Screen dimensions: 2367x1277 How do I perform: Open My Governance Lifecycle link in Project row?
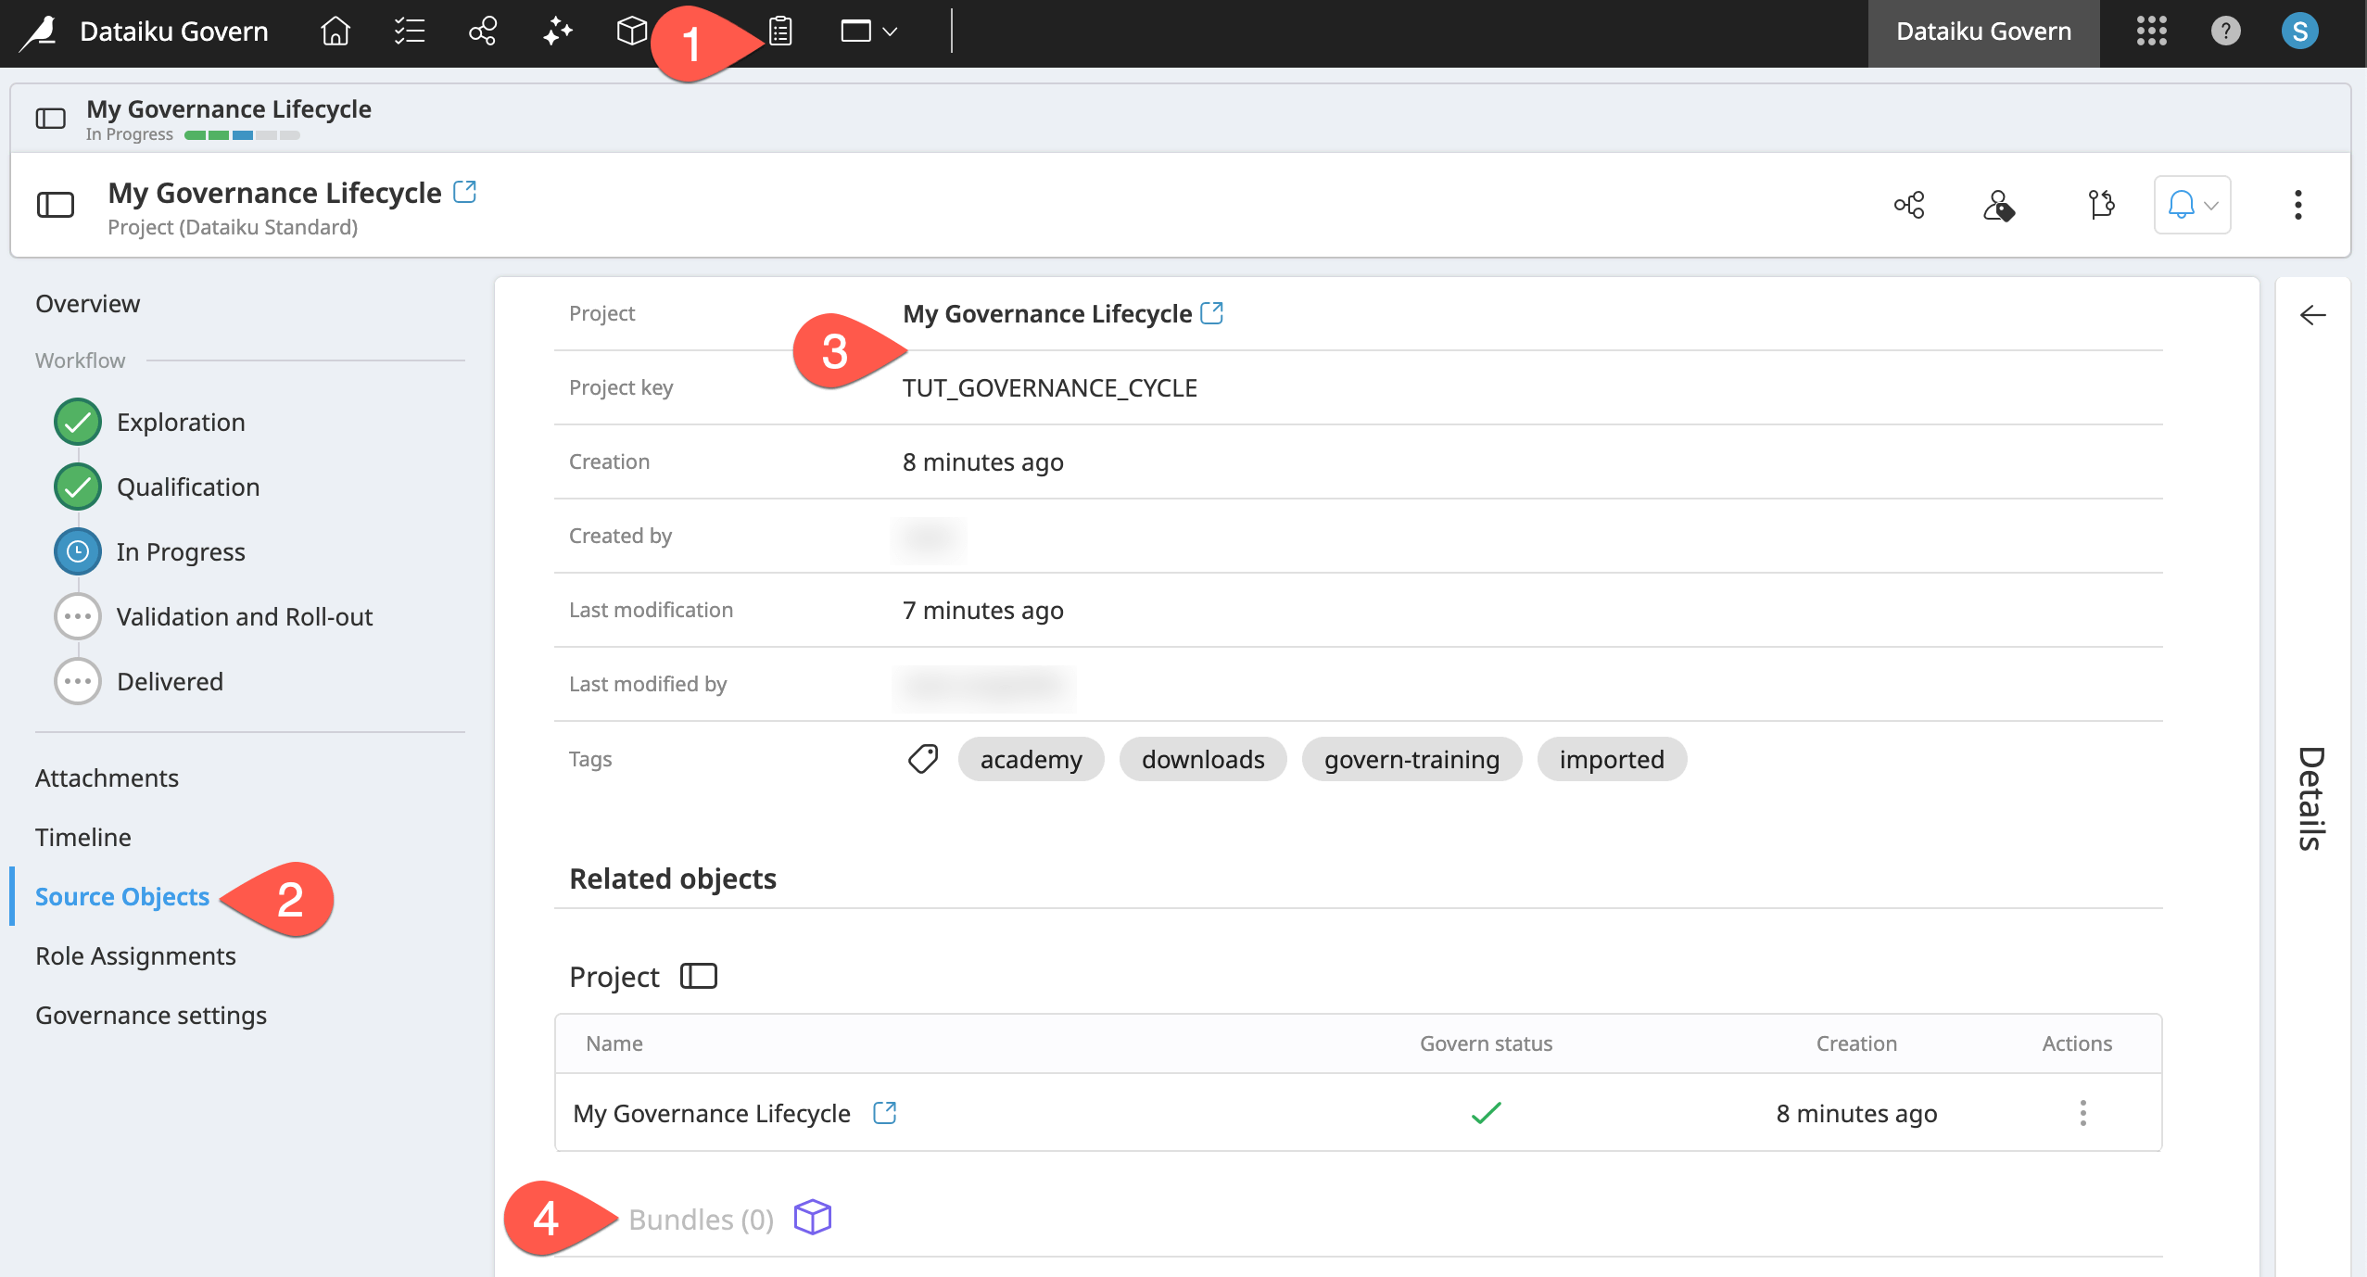click(1047, 313)
